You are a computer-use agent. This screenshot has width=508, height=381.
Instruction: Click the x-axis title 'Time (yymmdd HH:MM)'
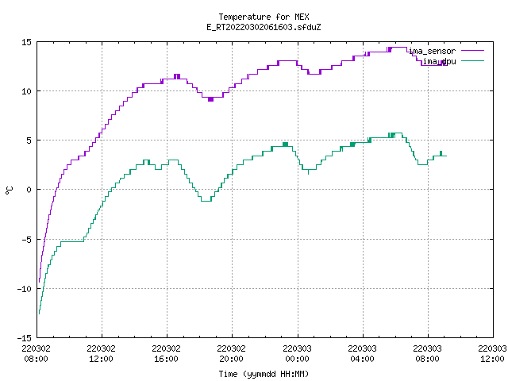(x=264, y=374)
